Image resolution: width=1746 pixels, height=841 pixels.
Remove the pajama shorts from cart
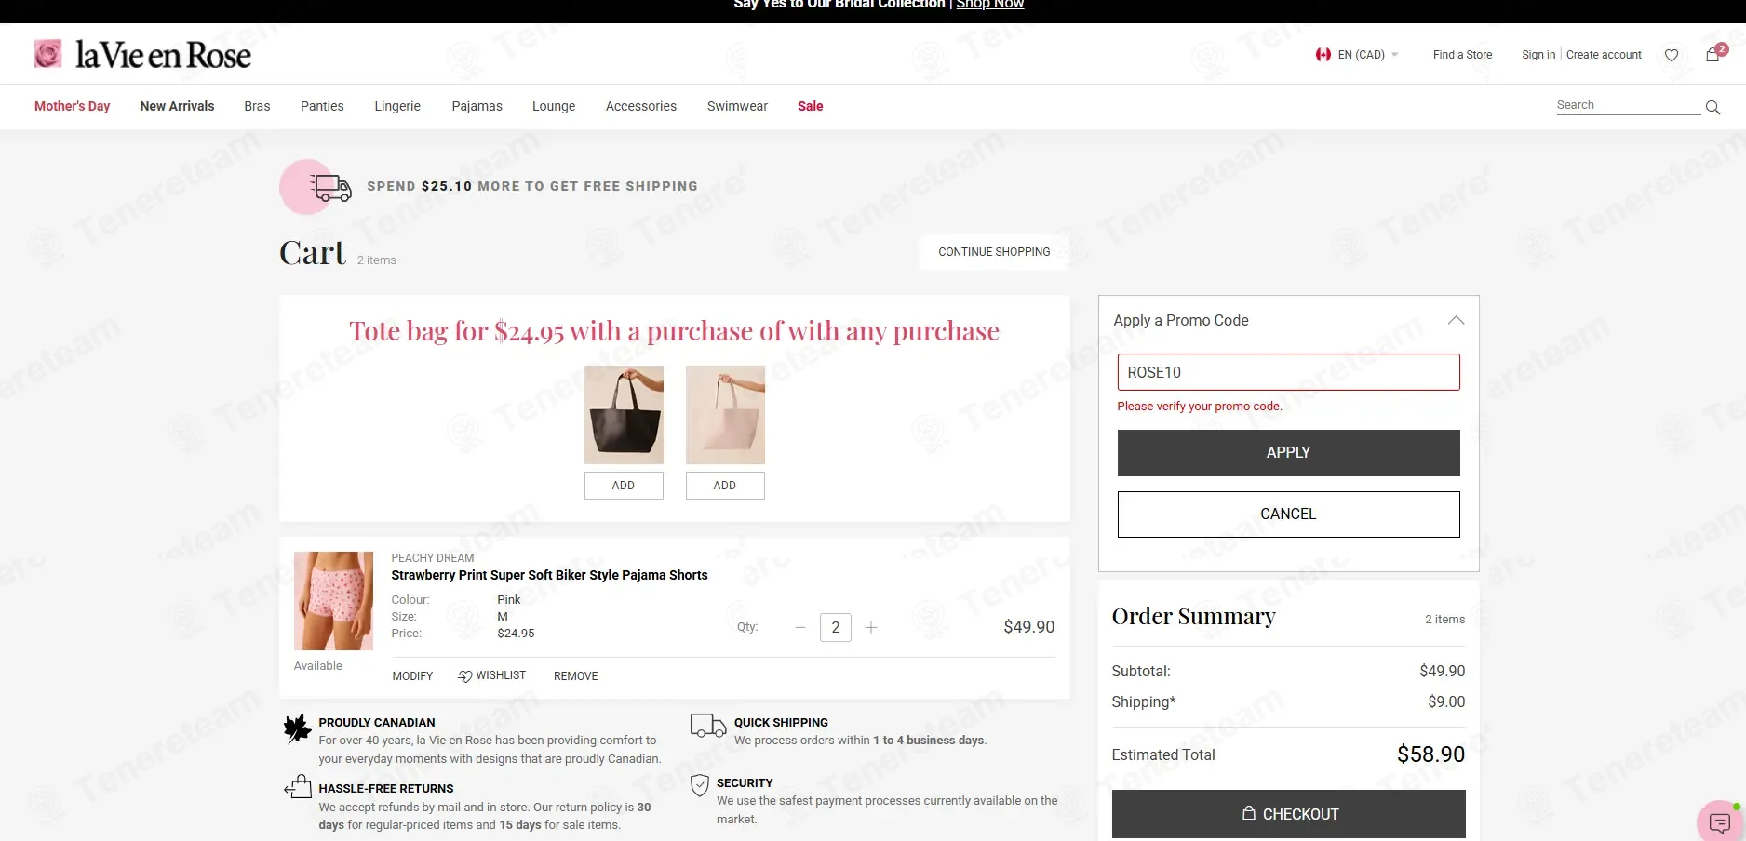pyautogui.click(x=575, y=676)
